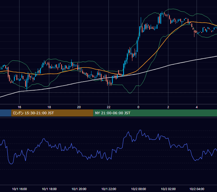Click the '18' hour label on price chart axis
Viewport: 217px width, 192px height.
click(x=49, y=107)
